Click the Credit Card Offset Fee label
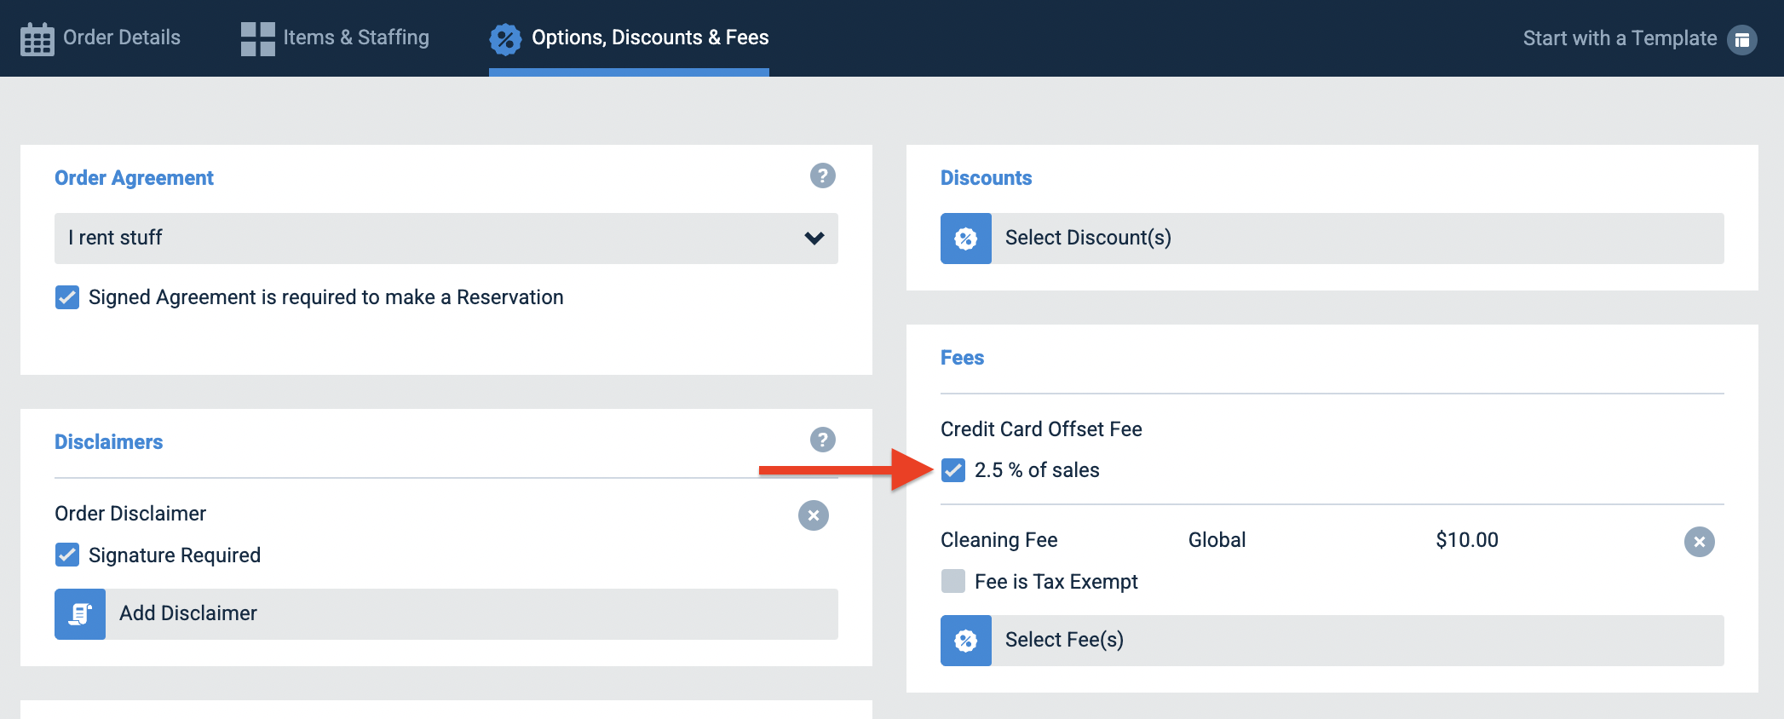 pos(1041,429)
